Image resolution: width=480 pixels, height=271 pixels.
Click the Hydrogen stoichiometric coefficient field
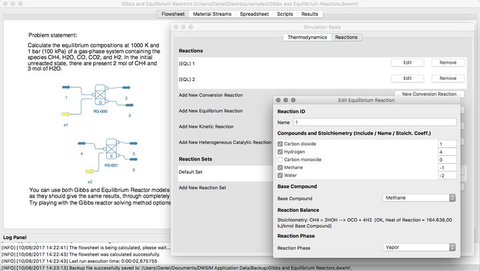coord(447,152)
